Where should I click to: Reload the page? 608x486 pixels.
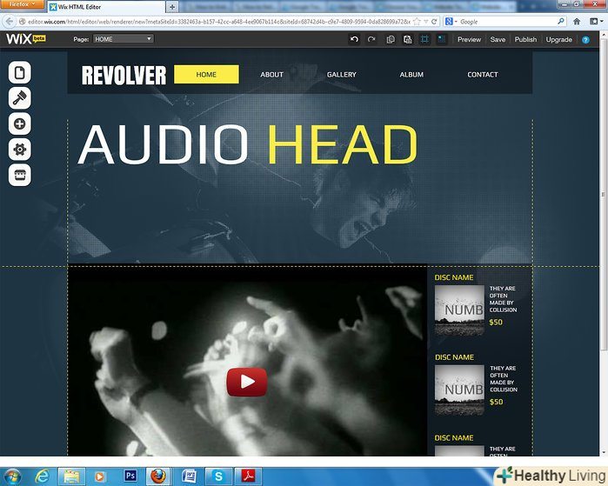(x=434, y=22)
